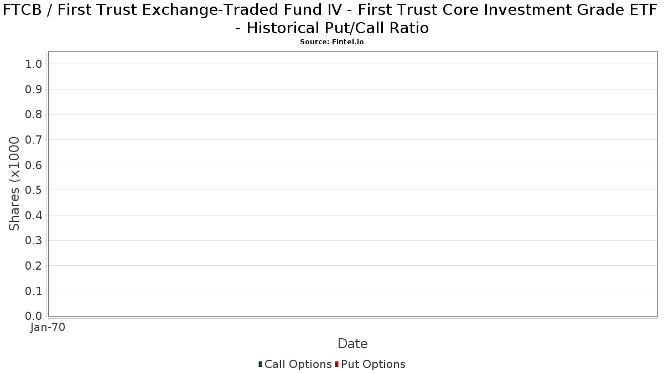This screenshot has width=664, height=373.
Task: Click the 0.0 y-axis tick label
Action: (x=34, y=316)
